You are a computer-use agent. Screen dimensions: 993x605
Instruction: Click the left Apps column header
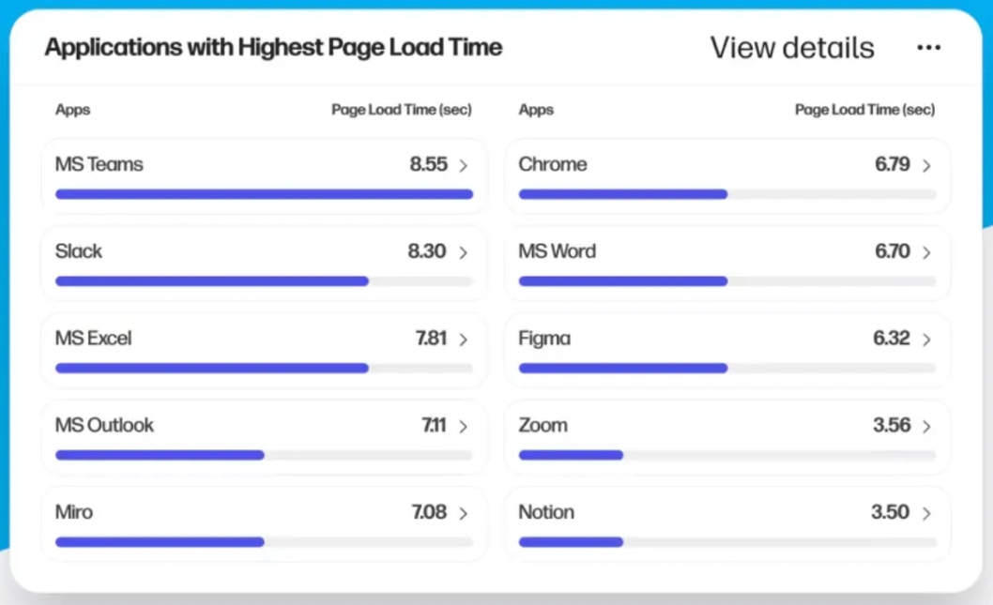click(x=72, y=110)
